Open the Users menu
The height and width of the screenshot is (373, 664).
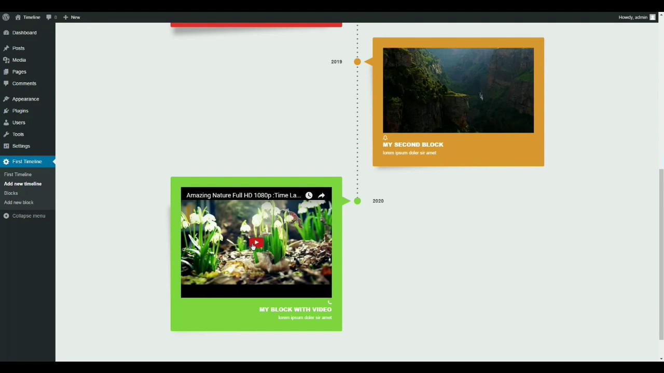(19, 122)
